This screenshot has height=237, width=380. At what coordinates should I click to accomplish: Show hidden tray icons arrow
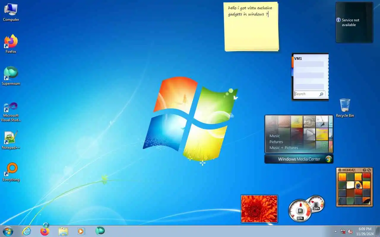(x=336, y=231)
